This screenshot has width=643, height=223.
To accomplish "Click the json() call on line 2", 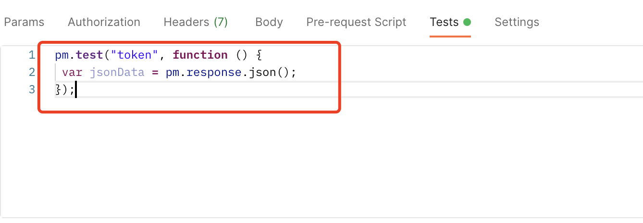I will click(x=268, y=73).
